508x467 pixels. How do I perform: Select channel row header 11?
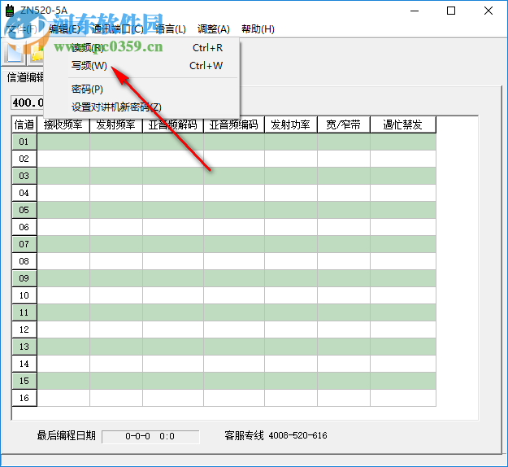pos(24,312)
